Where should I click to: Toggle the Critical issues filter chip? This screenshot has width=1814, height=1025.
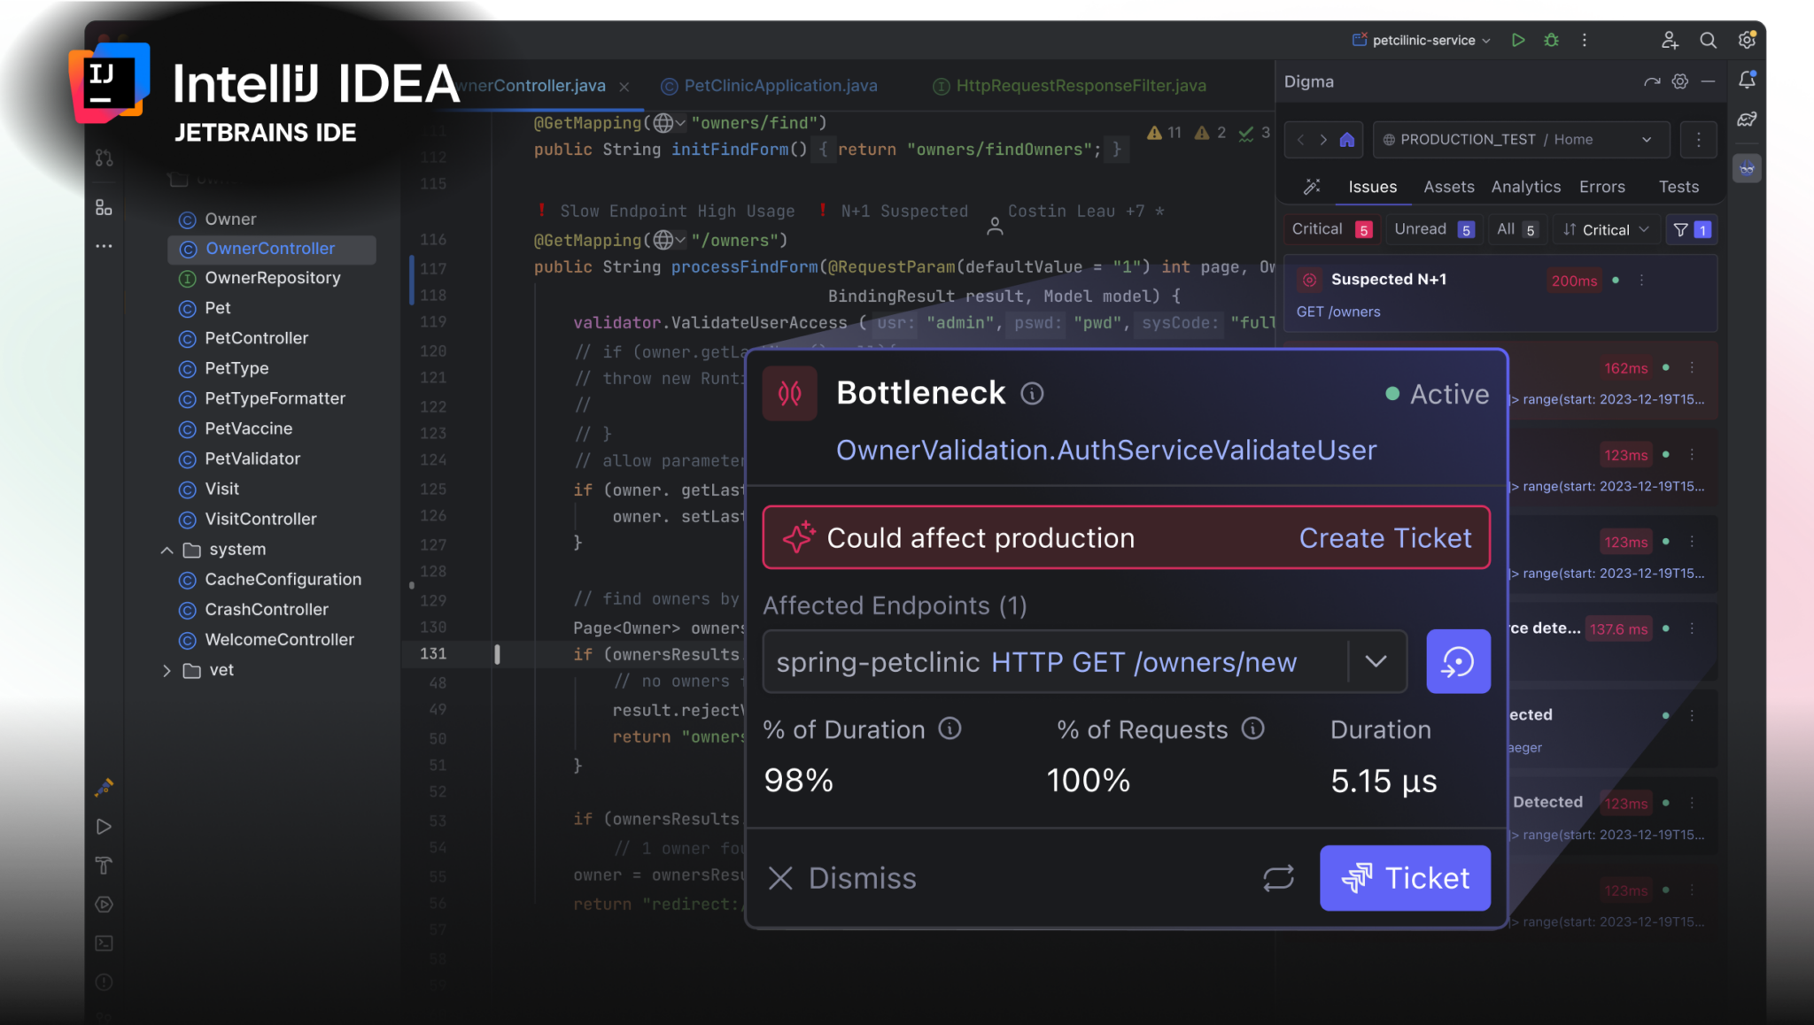click(x=1330, y=229)
